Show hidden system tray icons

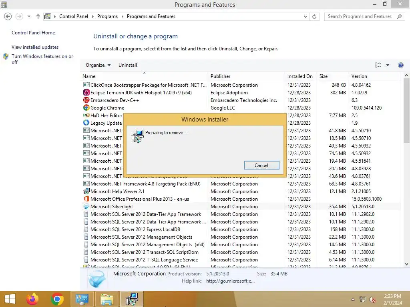pos(353,299)
